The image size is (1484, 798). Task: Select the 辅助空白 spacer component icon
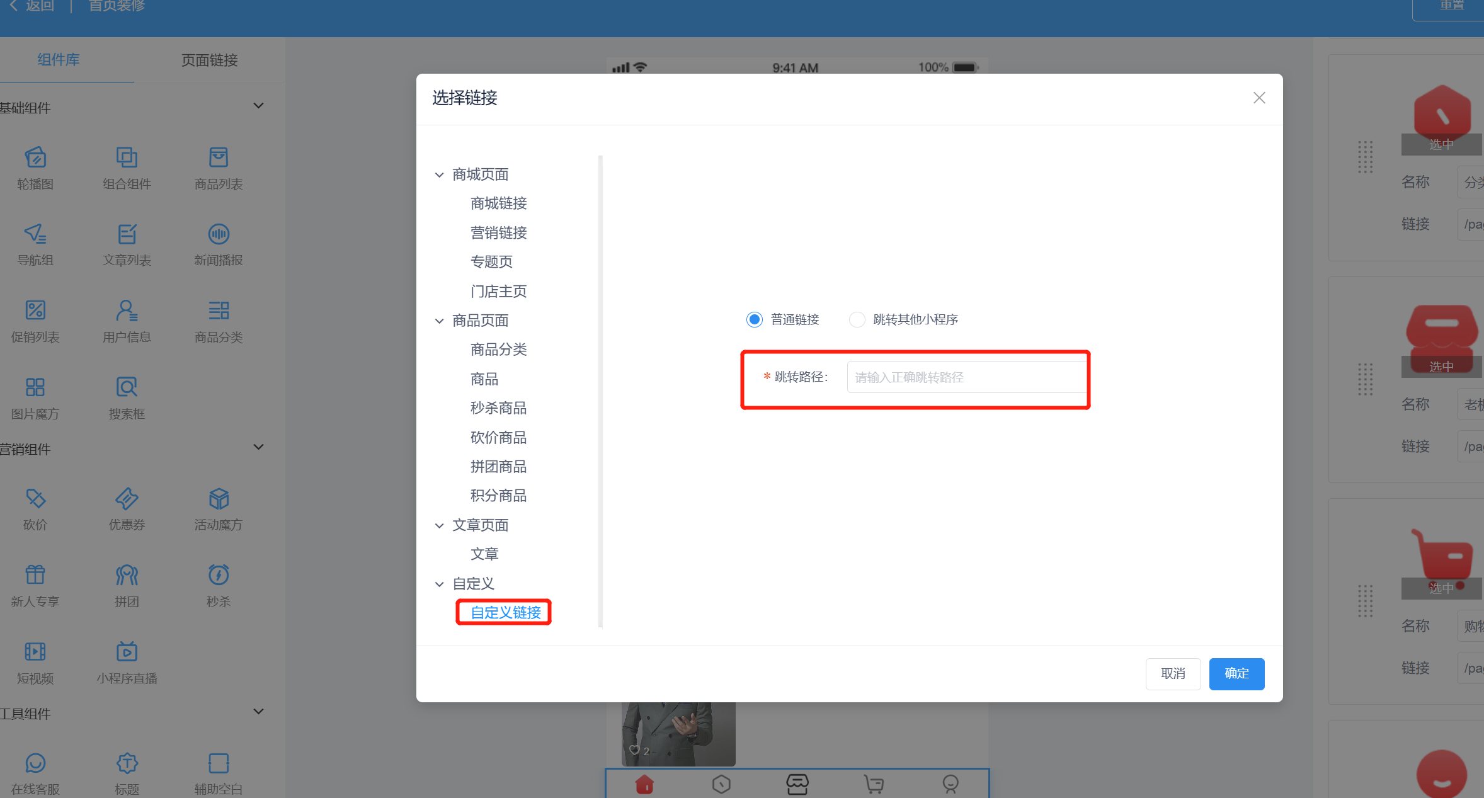click(x=219, y=763)
